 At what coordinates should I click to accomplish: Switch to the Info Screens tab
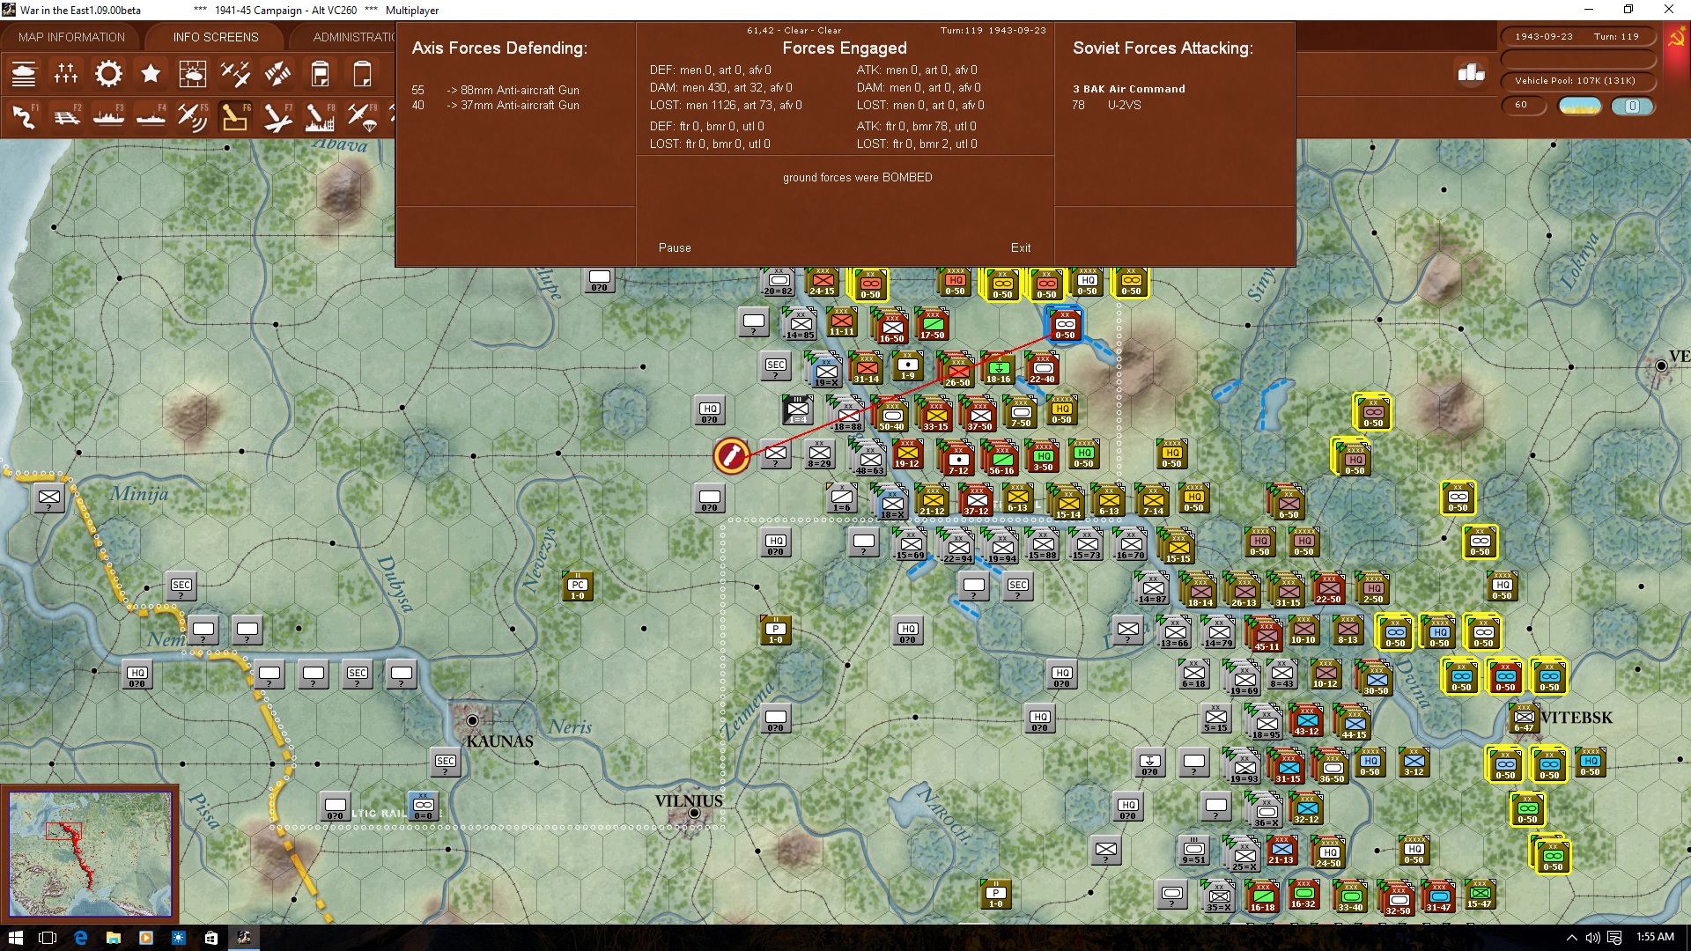pyautogui.click(x=216, y=37)
